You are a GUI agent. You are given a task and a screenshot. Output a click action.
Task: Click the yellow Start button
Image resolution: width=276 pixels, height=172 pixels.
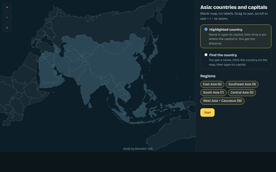[x=207, y=112]
